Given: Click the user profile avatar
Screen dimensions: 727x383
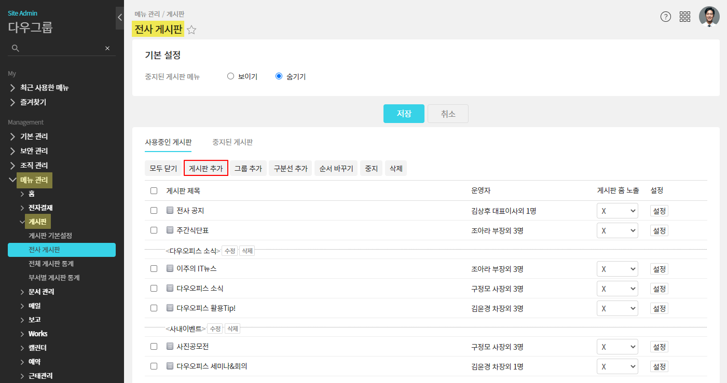Looking at the screenshot, I should pos(709,17).
